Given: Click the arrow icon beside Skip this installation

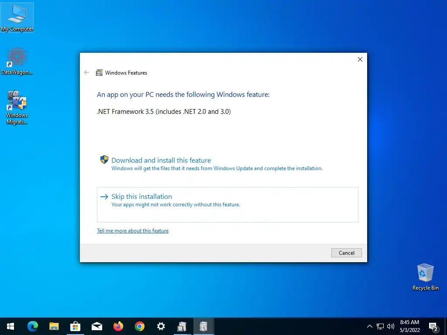Looking at the screenshot, I should click(x=104, y=197).
